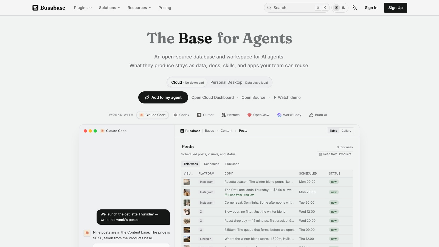This screenshot has height=247, width=439.
Task: Switch to Table view
Action: point(333,131)
